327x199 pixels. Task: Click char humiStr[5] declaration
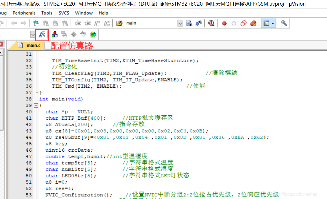pyautogui.click(x=71, y=169)
